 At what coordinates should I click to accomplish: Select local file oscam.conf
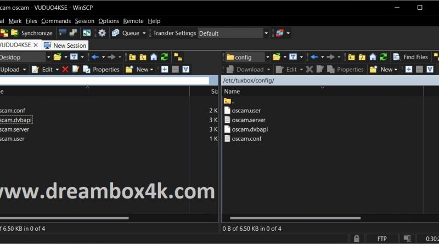click(x=12, y=111)
